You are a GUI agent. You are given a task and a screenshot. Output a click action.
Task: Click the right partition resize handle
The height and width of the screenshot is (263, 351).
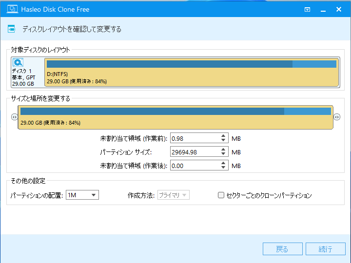[x=337, y=117]
